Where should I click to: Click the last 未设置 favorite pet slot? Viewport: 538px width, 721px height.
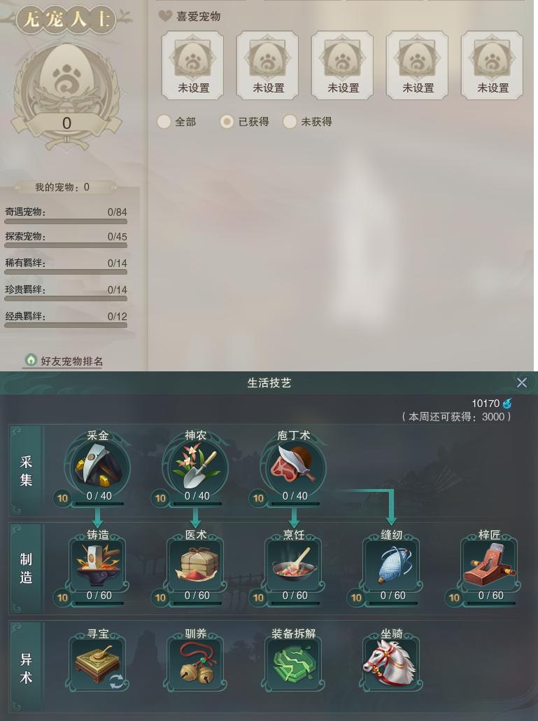click(x=492, y=65)
